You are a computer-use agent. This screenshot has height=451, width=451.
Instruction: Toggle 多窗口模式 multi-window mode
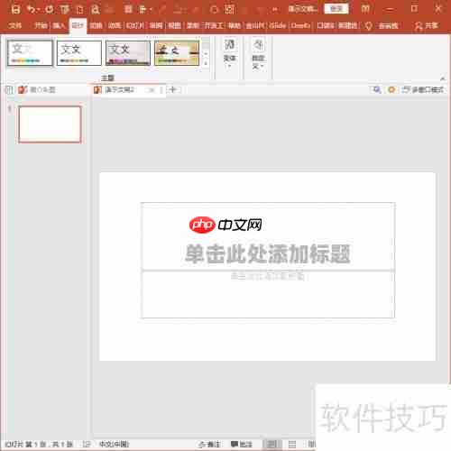click(423, 89)
